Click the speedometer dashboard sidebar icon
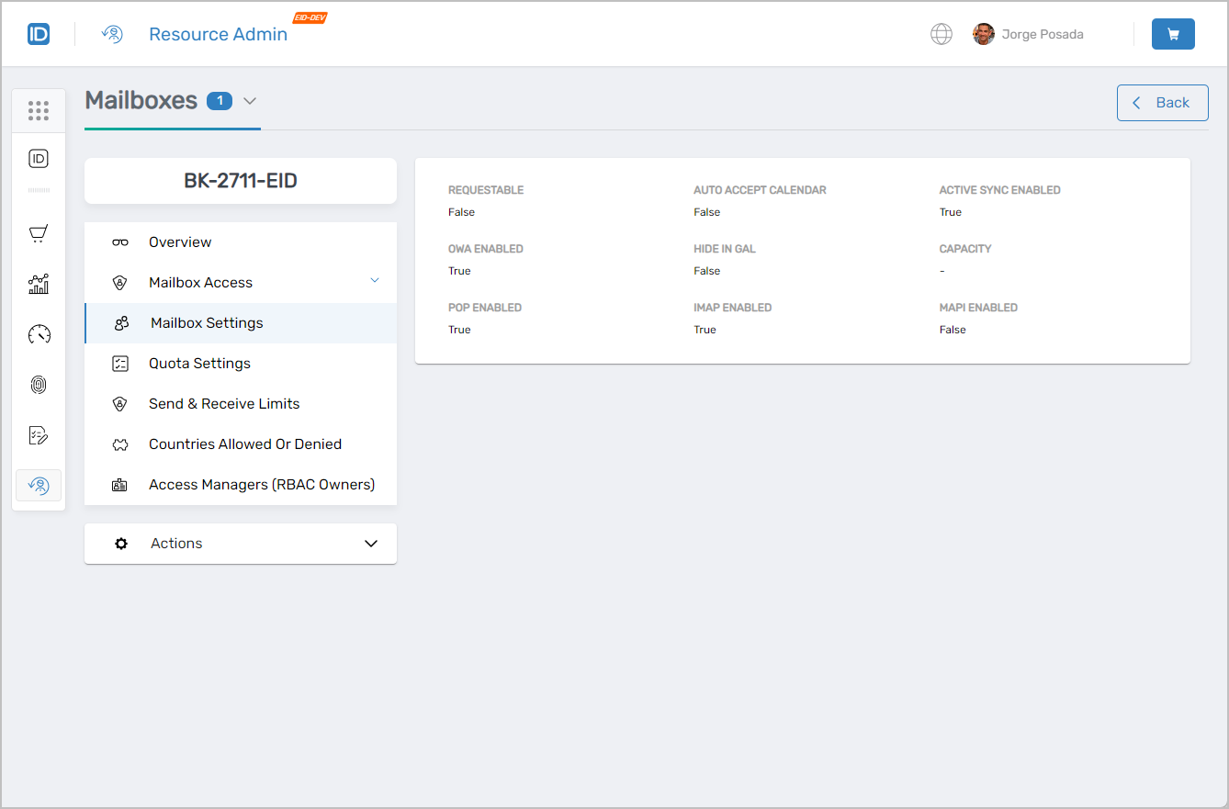This screenshot has width=1229, height=809. (39, 334)
